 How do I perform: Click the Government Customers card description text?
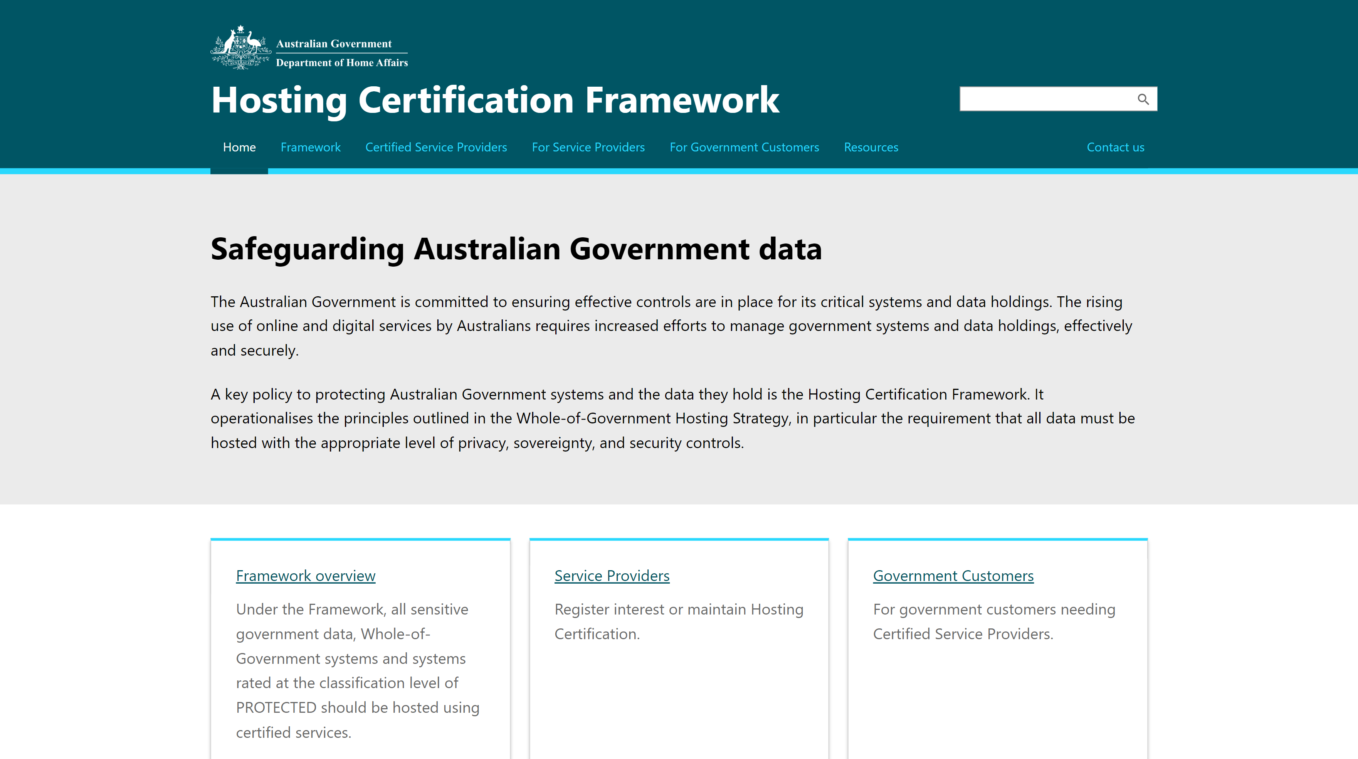pyautogui.click(x=993, y=621)
